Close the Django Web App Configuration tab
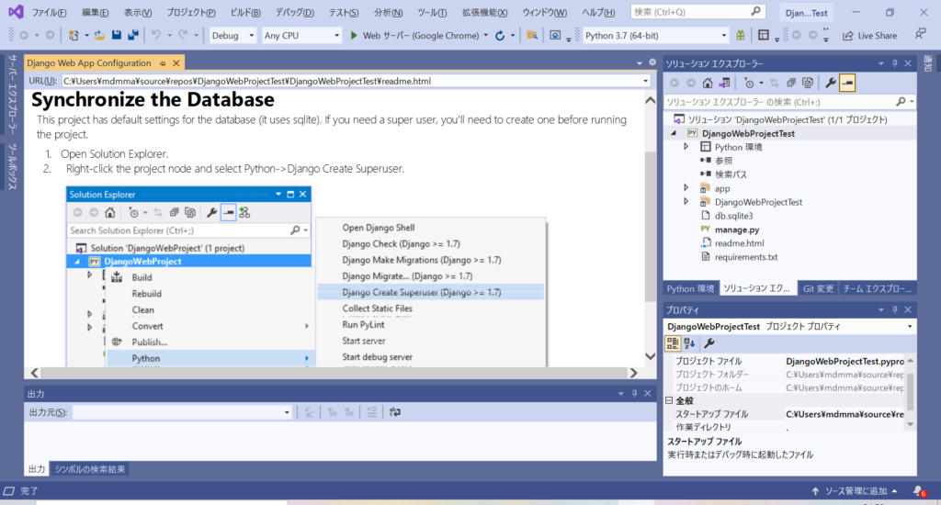Viewport: 941px width, 505px height. [x=176, y=63]
